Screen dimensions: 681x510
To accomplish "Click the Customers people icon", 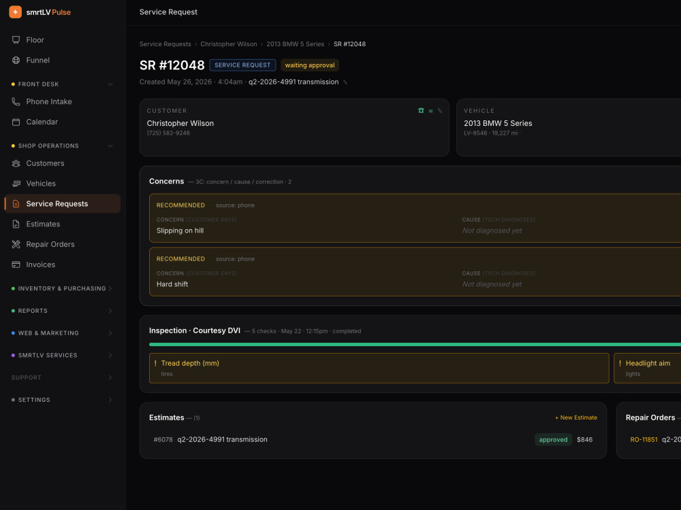I will pos(16,163).
